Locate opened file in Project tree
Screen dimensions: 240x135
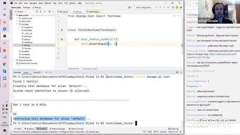coord(37,12)
